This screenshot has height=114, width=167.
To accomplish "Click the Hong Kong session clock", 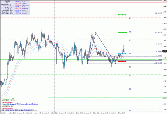I will (22, 5).
